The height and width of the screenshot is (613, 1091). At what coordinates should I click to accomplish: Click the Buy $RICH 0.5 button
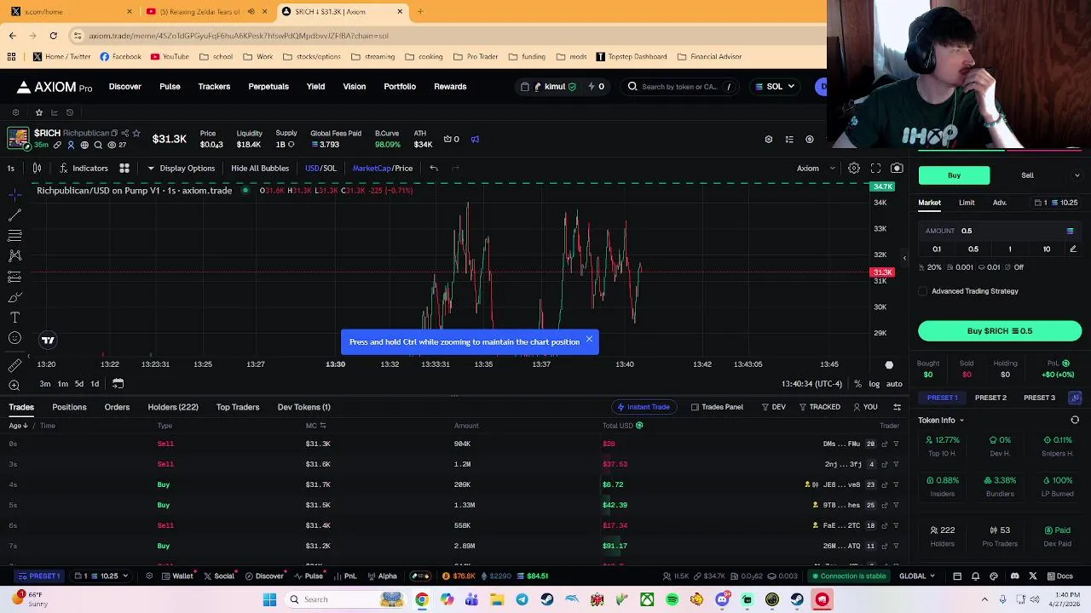point(1000,331)
